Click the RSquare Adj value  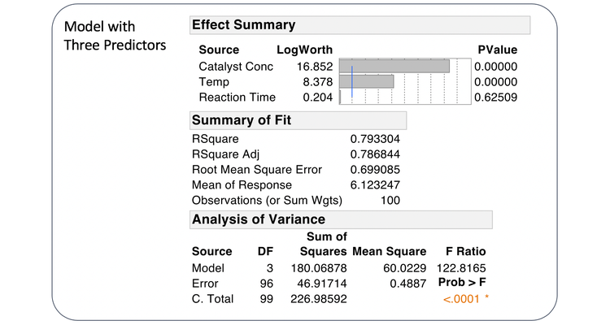point(375,154)
